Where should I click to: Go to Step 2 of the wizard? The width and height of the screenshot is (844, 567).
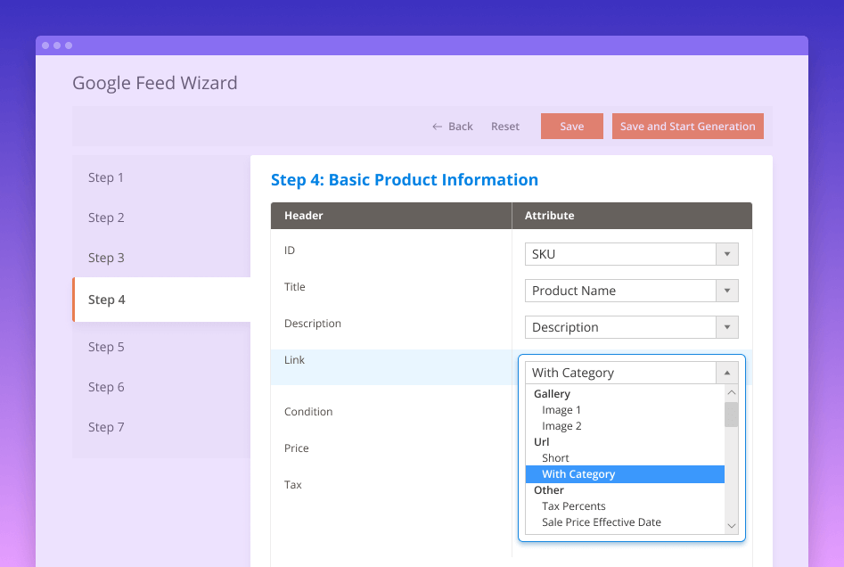coord(105,218)
